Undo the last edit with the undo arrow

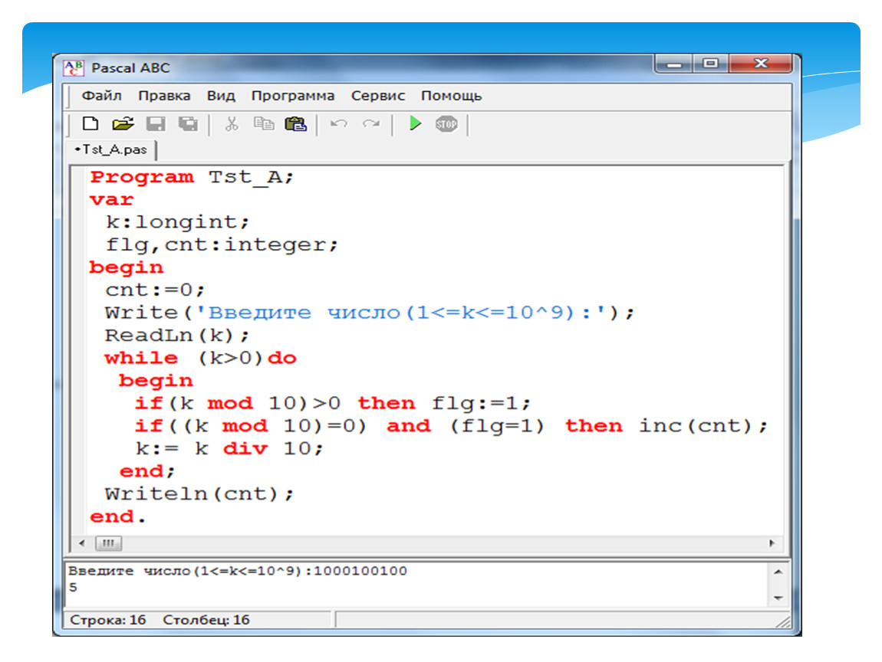pos(339,123)
